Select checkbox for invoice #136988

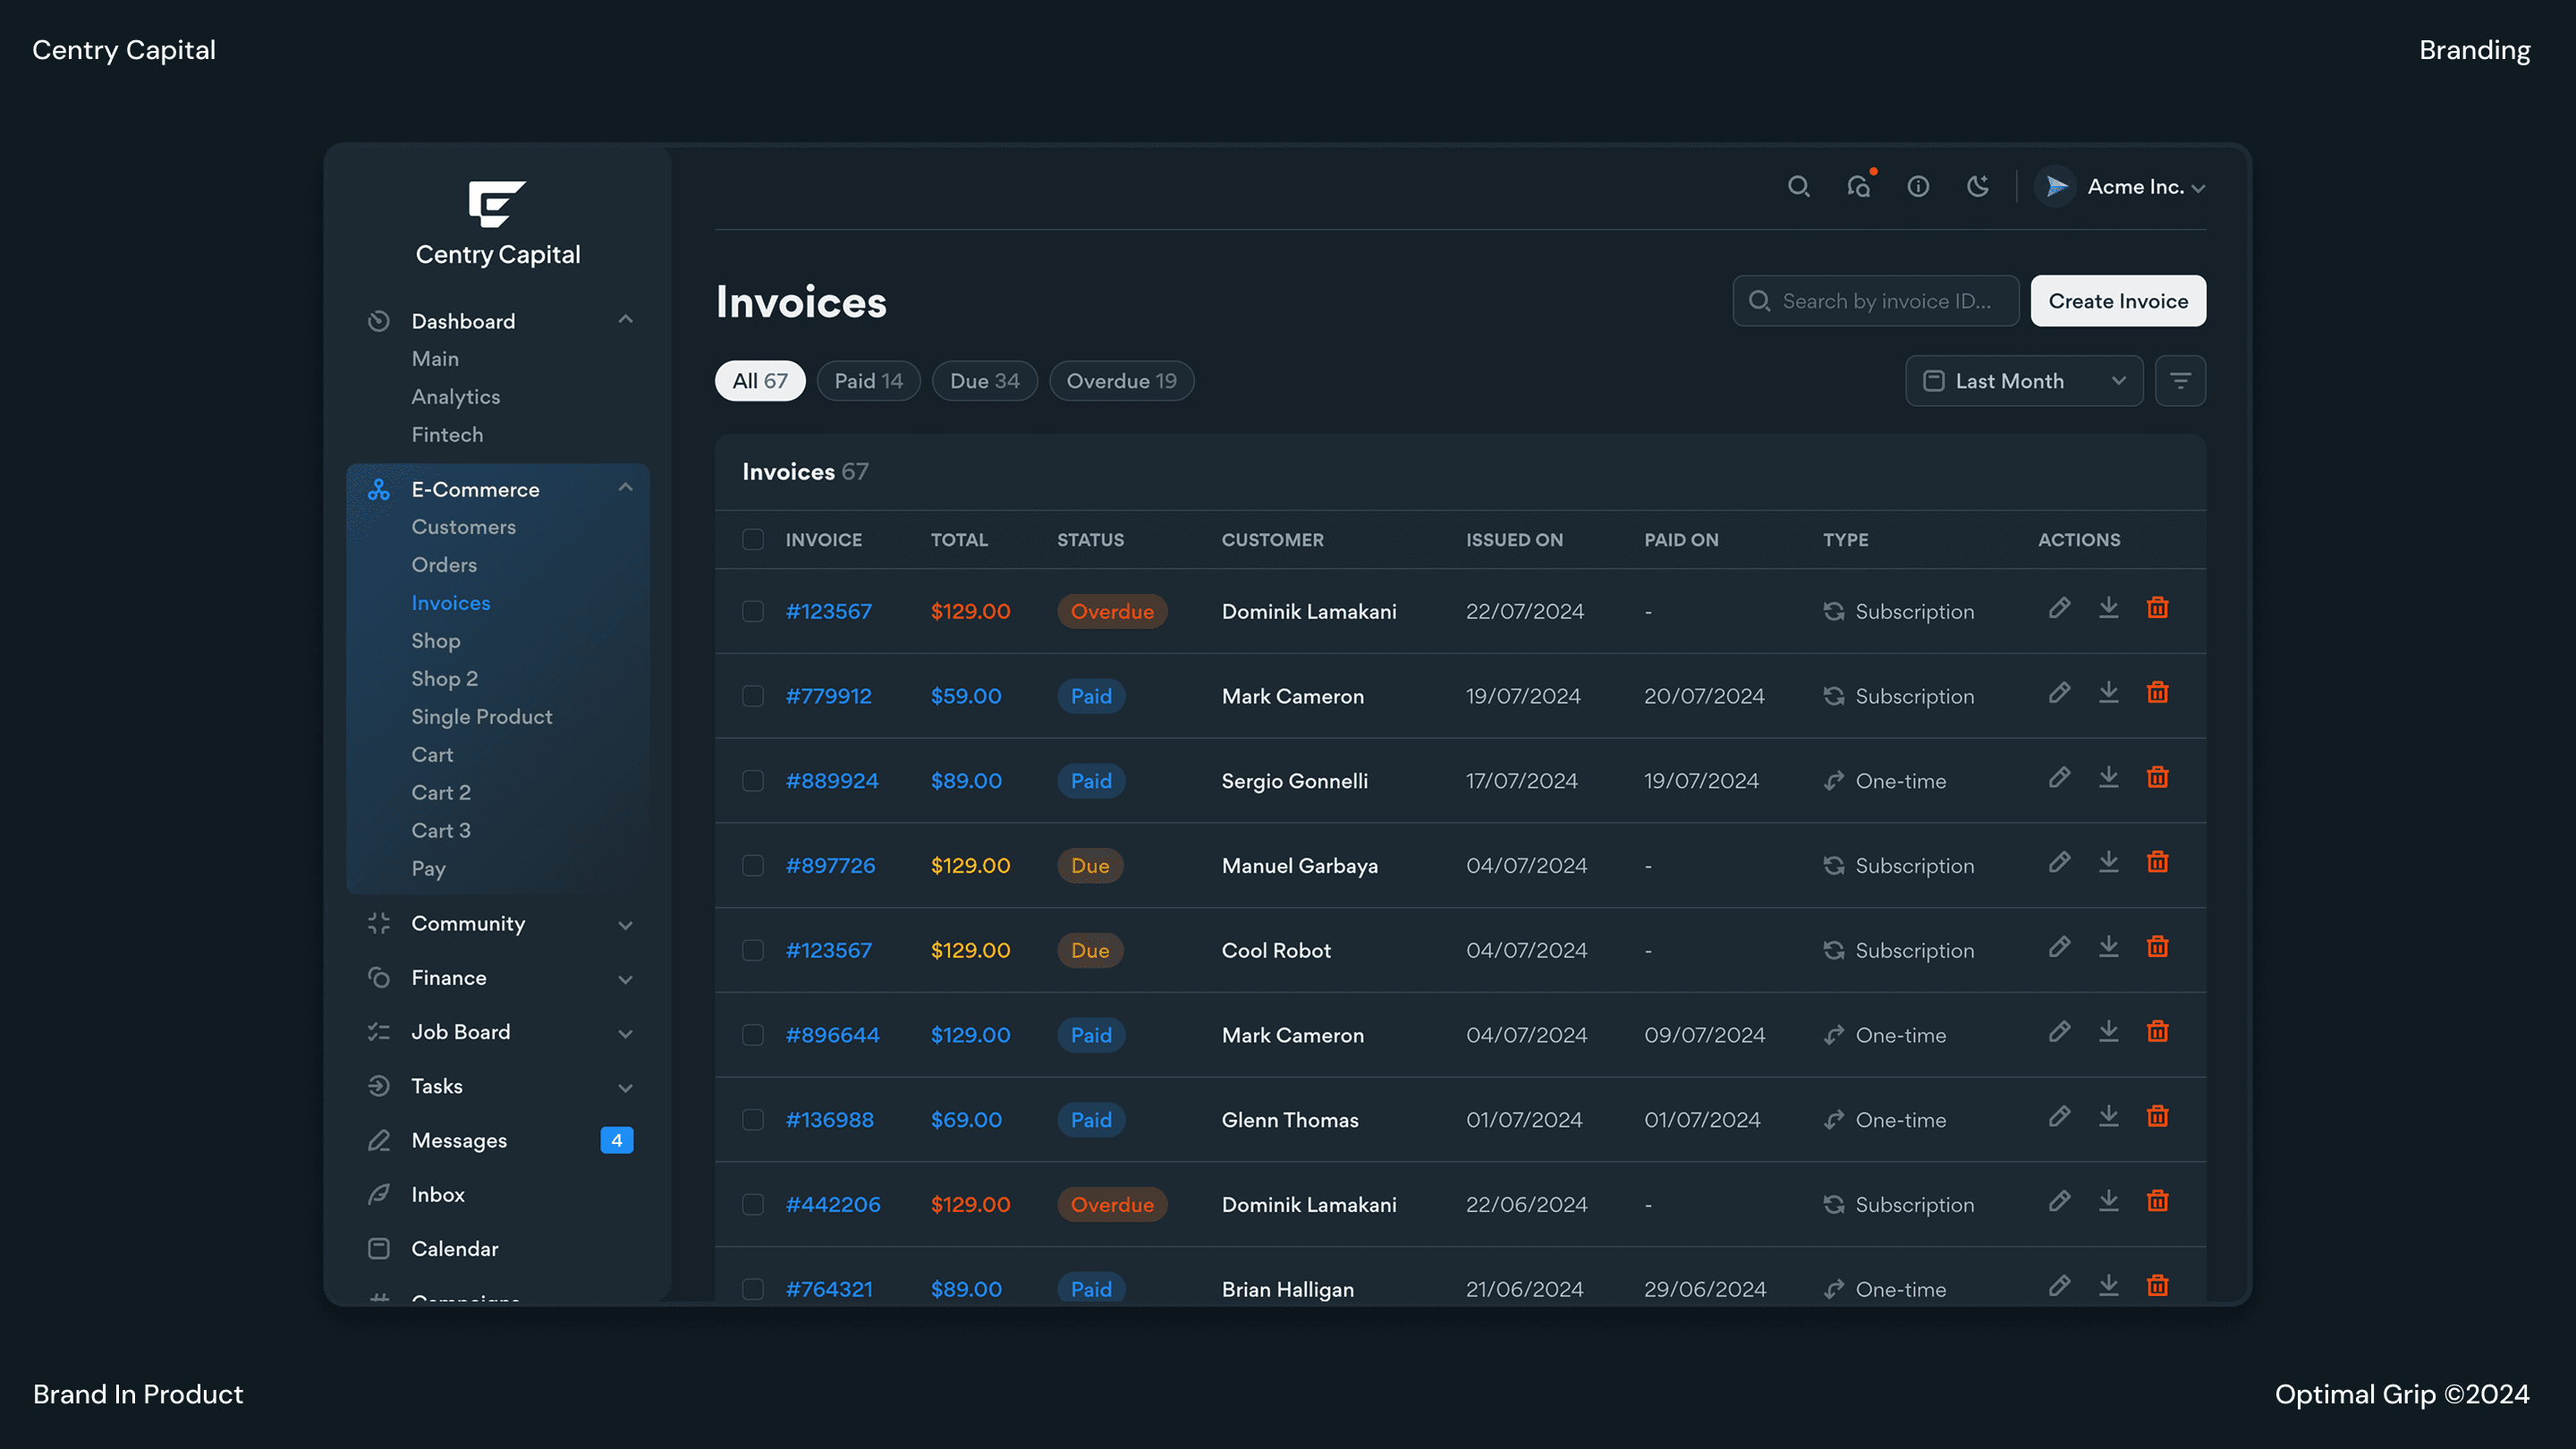point(753,1120)
